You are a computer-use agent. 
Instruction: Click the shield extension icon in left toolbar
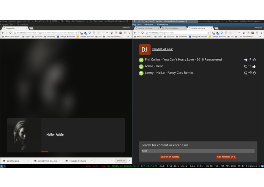click(x=125, y=33)
